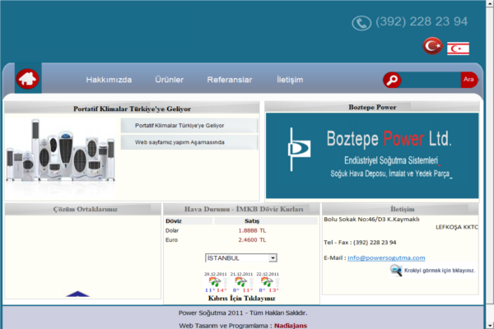Click the 21.12.2011 weather forecast icon

[241, 282]
